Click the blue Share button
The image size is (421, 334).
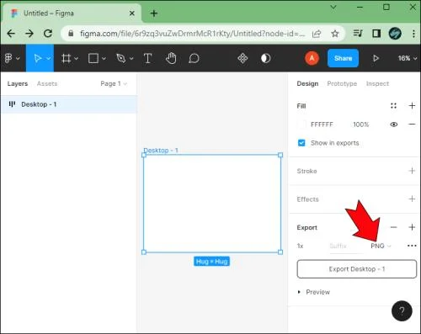pyautogui.click(x=343, y=58)
